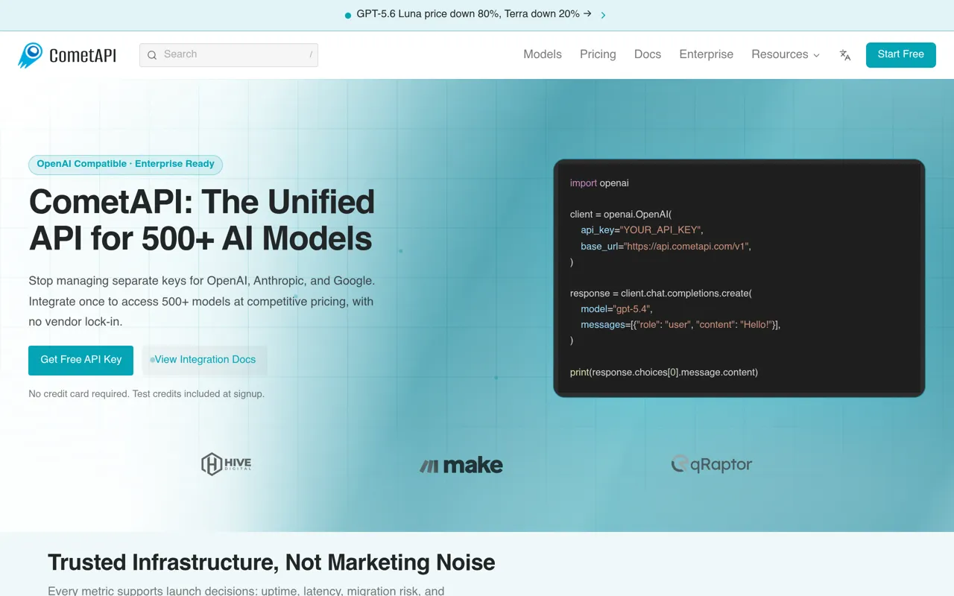Open the language translate icon
The image size is (954, 596).
[x=845, y=55]
